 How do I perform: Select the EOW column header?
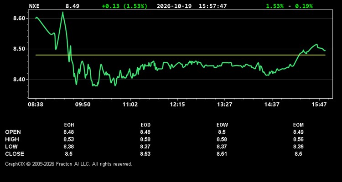point(222,125)
